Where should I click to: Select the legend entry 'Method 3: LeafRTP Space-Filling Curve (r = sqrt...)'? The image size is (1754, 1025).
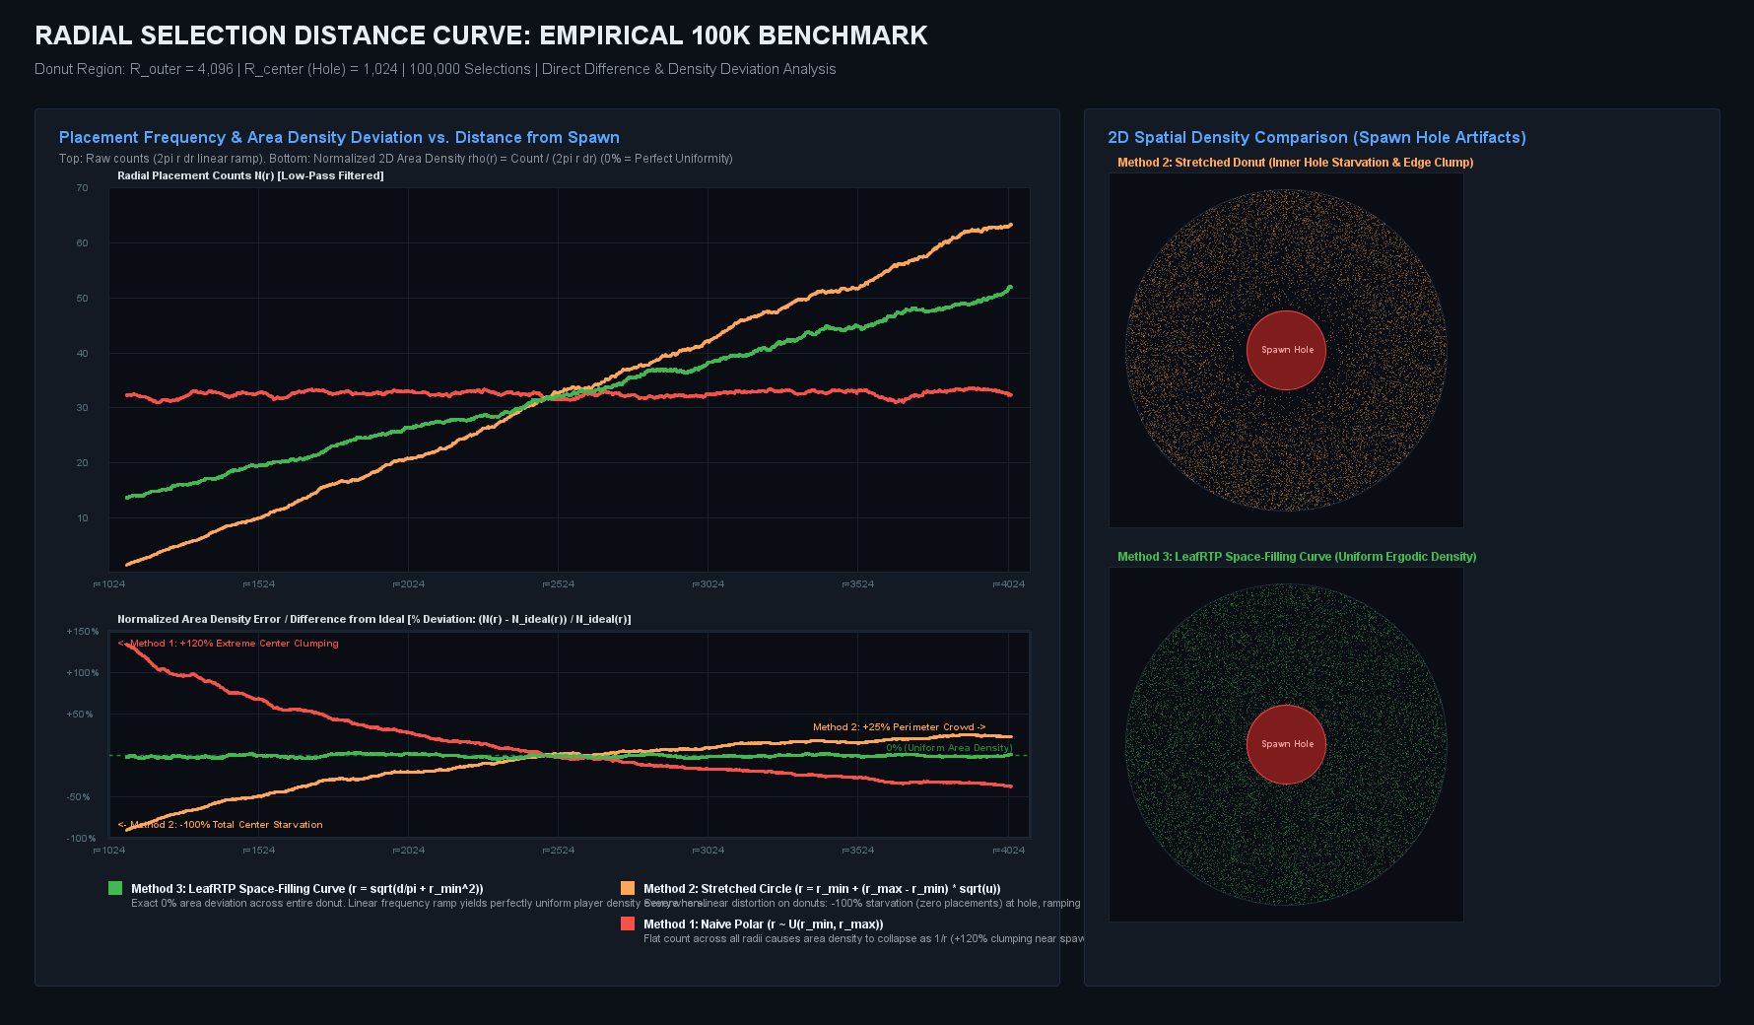click(x=307, y=889)
